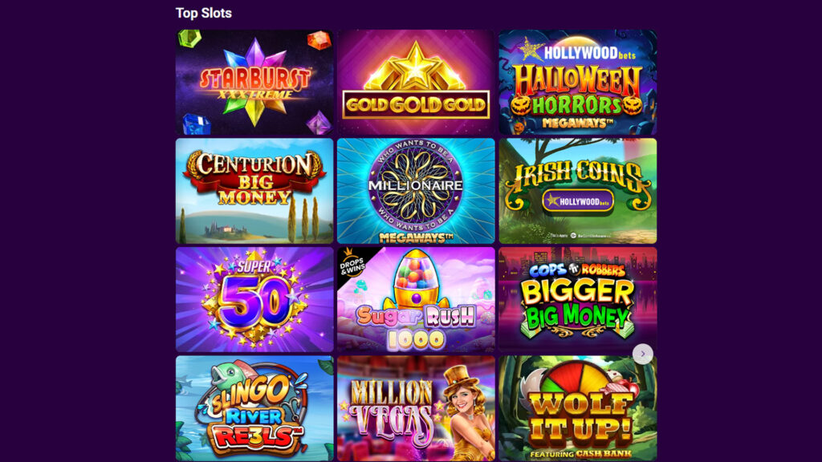Click the Hollywoodbets logo on Irish Coins
Image resolution: width=822 pixels, height=462 pixels.
click(578, 201)
